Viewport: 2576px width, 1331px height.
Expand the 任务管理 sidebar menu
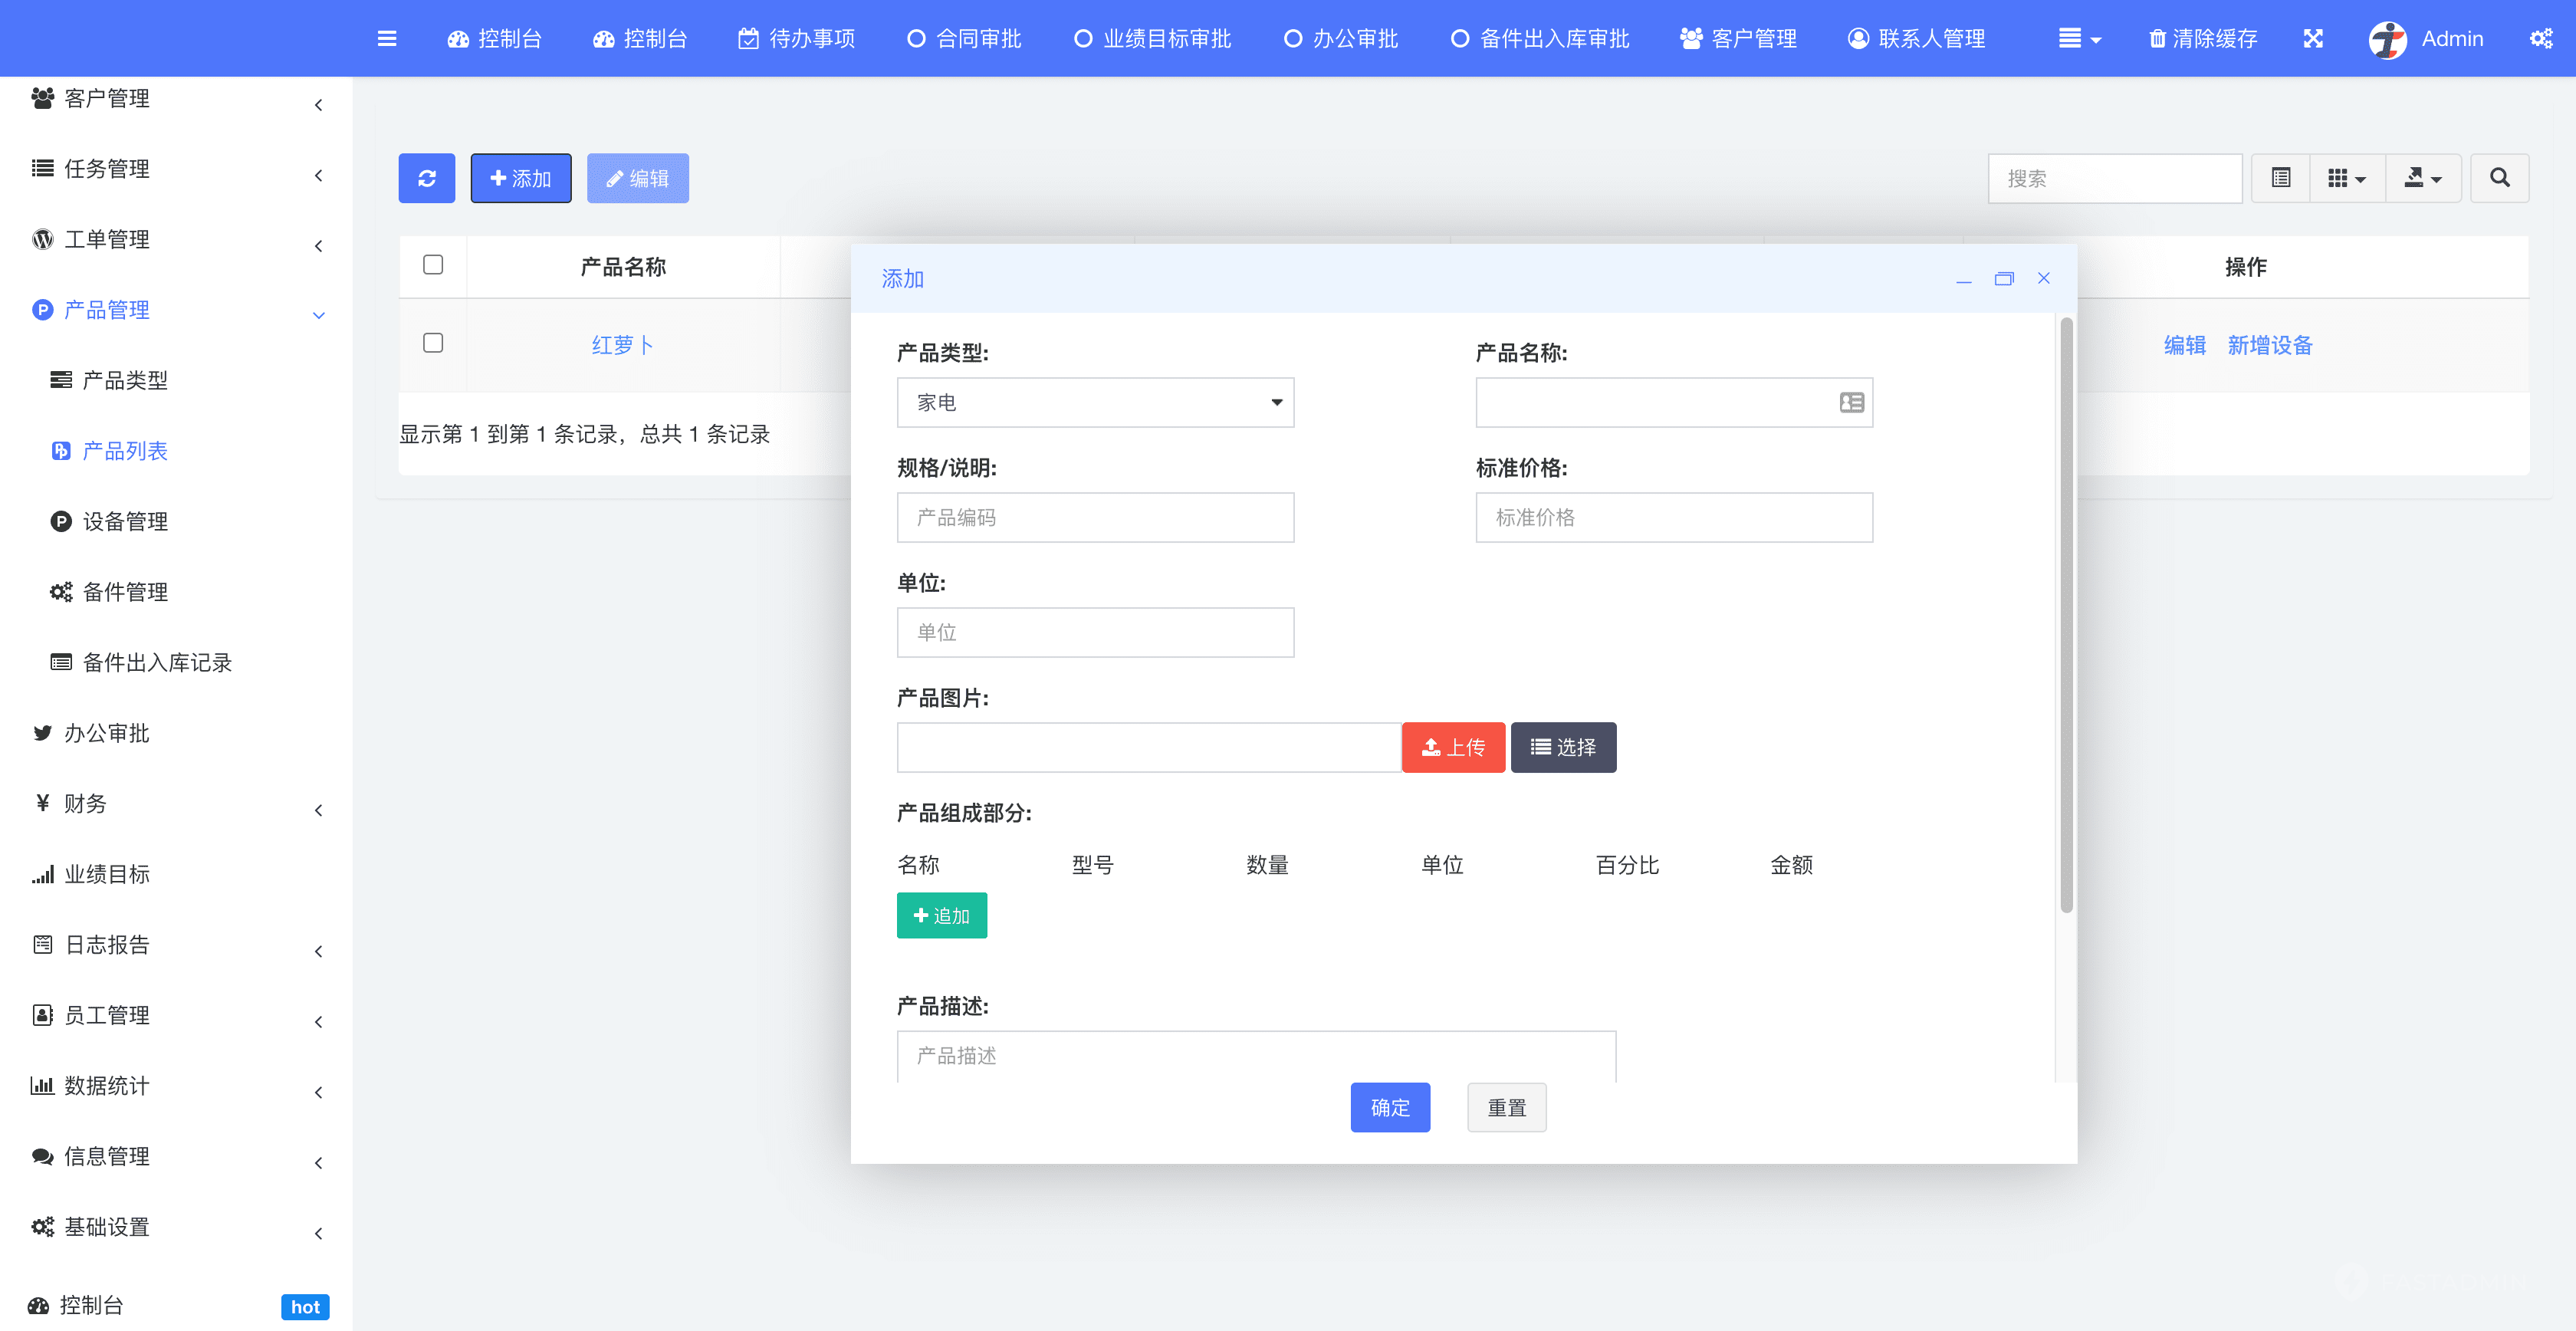pyautogui.click(x=176, y=169)
